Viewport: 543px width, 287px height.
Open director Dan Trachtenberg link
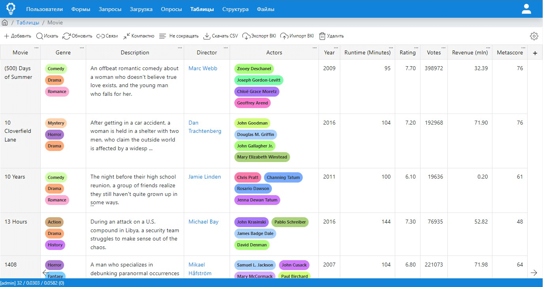(x=205, y=127)
